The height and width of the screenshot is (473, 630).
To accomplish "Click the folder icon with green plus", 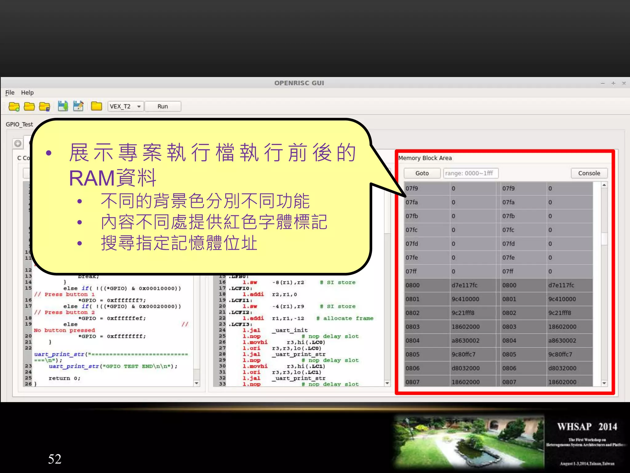I will tap(14, 107).
